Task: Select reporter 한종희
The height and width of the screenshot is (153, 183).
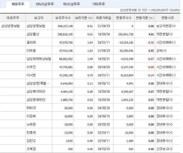Action: (x=31, y=132)
